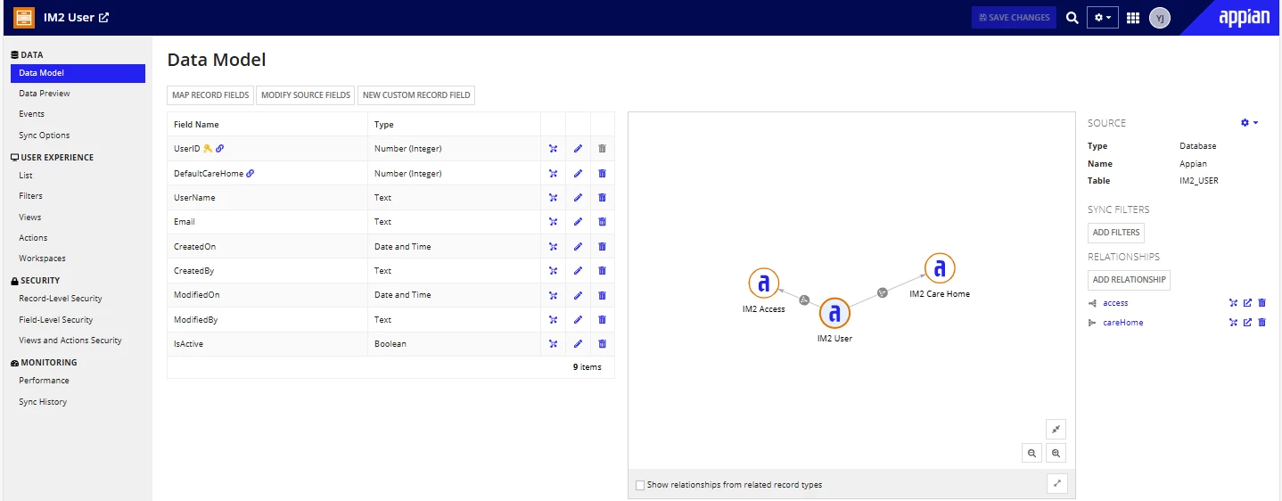Edit the Email field
1282x501 pixels.
(578, 222)
